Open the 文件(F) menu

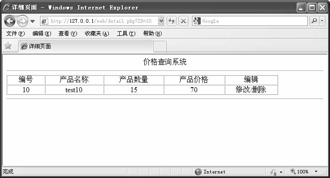[15, 34]
